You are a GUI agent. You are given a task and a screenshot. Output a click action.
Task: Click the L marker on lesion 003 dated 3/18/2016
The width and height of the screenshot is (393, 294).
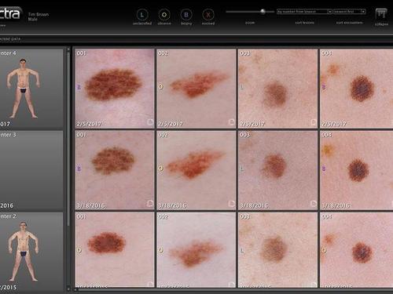(x=242, y=169)
